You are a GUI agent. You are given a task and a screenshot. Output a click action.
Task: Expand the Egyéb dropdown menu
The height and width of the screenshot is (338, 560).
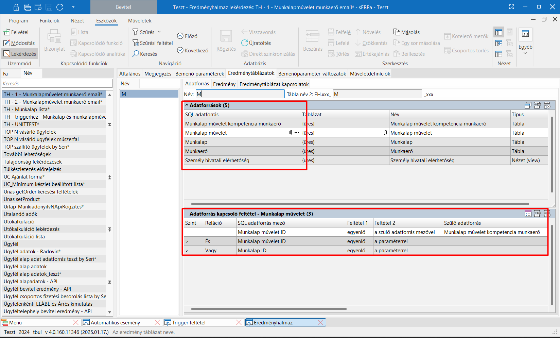pos(525,53)
